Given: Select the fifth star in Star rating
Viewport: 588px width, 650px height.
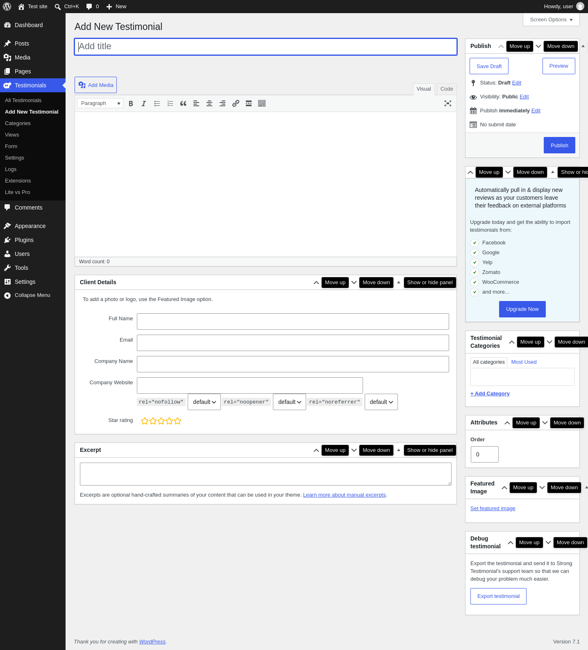Looking at the screenshot, I should 177,421.
